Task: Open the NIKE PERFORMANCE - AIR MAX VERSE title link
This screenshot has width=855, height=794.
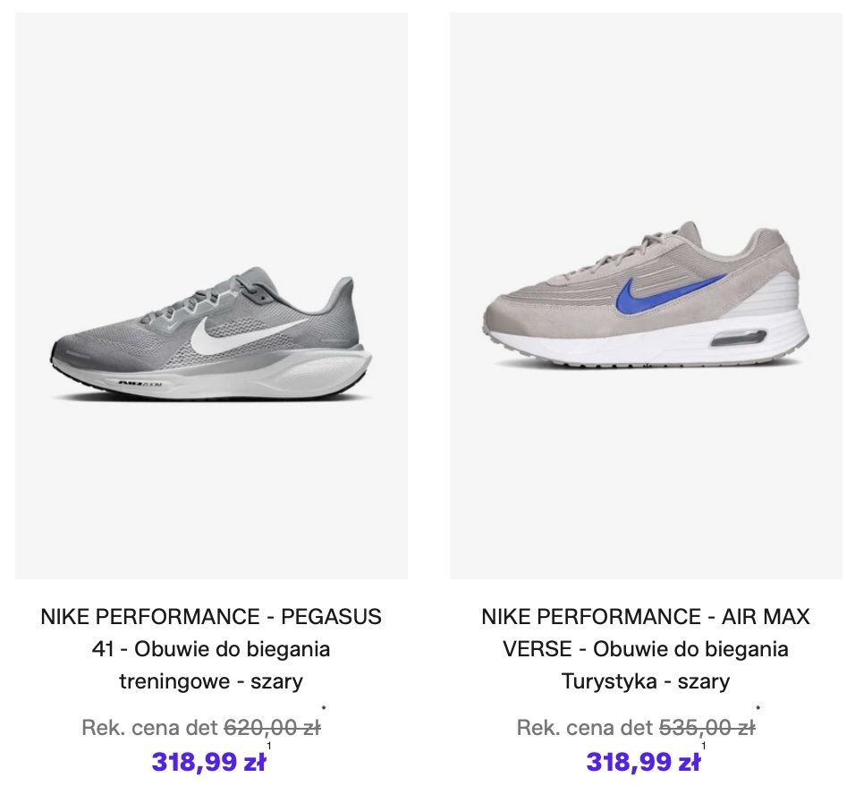Action: [x=646, y=617]
